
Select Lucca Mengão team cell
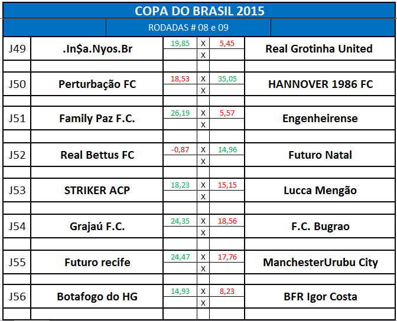pos(320,191)
